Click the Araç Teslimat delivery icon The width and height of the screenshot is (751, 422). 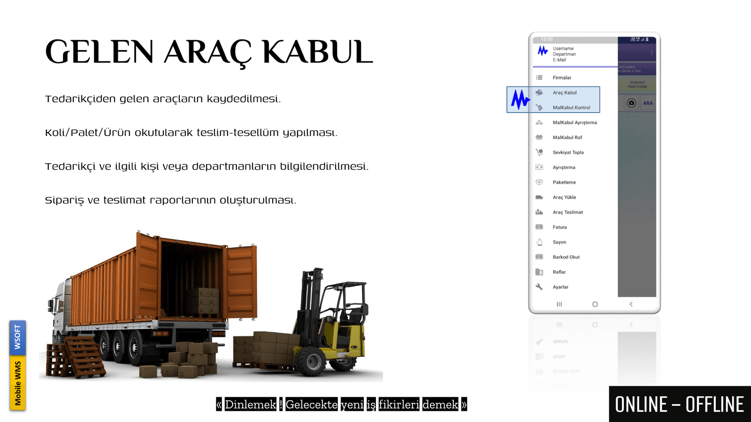click(x=539, y=212)
